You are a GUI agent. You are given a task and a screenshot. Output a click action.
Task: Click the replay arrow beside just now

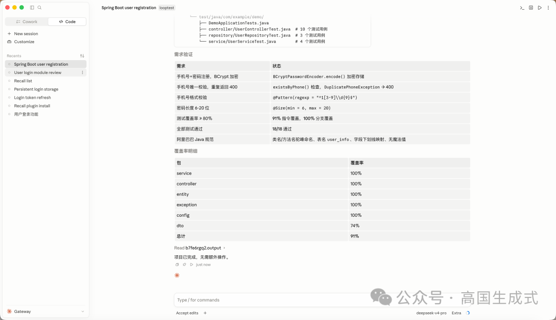pyautogui.click(x=192, y=265)
